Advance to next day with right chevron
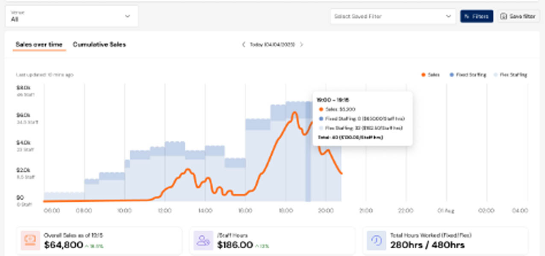Viewport: 545px width, 256px height. click(301, 44)
